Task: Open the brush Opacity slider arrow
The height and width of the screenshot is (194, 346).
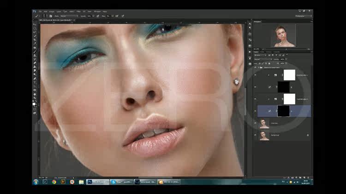Action: pyautogui.click(x=94, y=16)
